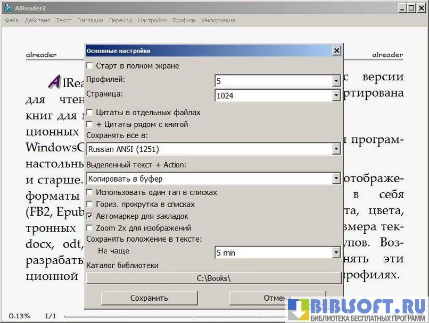Expand Russian ANSI (1251) encoding dropdown
This screenshot has height=323, width=429.
[x=336, y=149]
